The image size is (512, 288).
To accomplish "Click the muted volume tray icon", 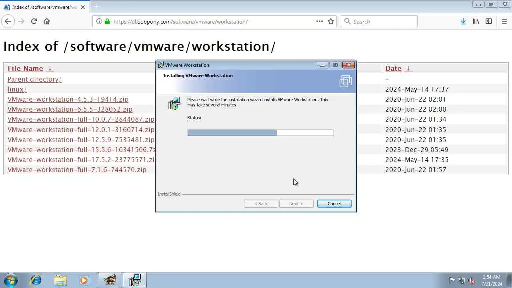I will point(472,280).
